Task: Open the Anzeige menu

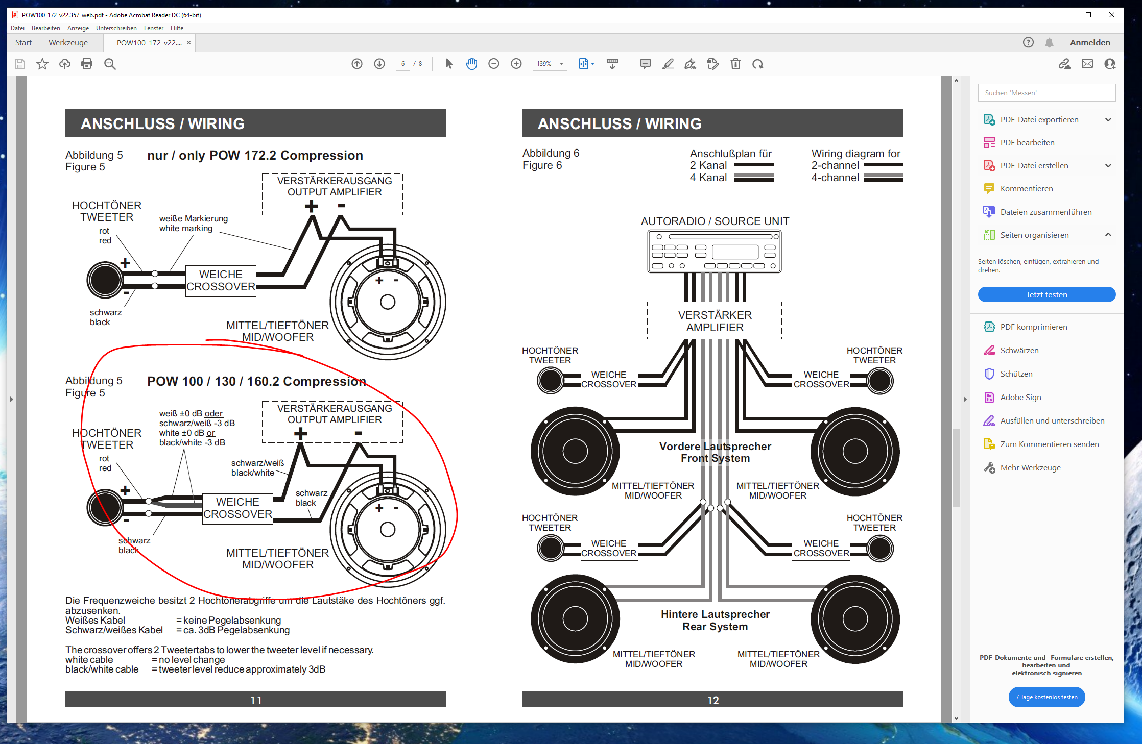Action: (x=78, y=28)
